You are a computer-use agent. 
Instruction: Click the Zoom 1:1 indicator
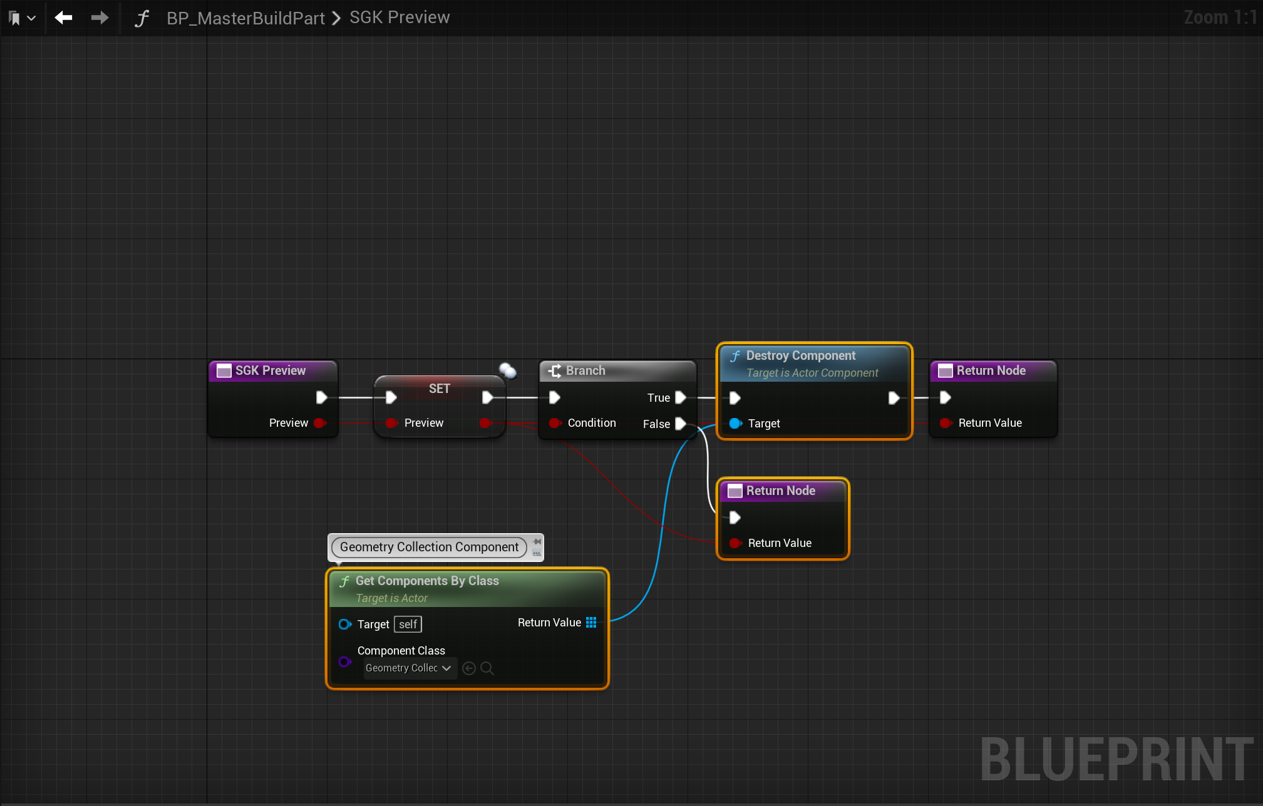[1219, 18]
